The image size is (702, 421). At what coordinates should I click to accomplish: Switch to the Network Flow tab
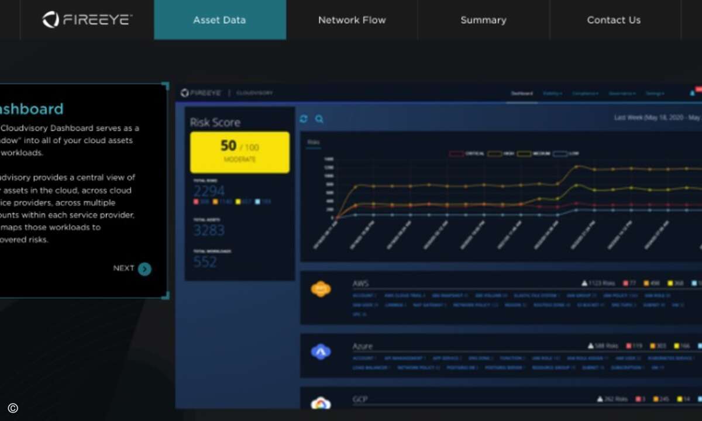[x=352, y=20]
